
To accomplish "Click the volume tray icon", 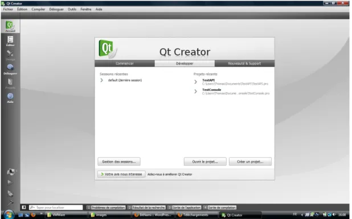I will 334,214.
